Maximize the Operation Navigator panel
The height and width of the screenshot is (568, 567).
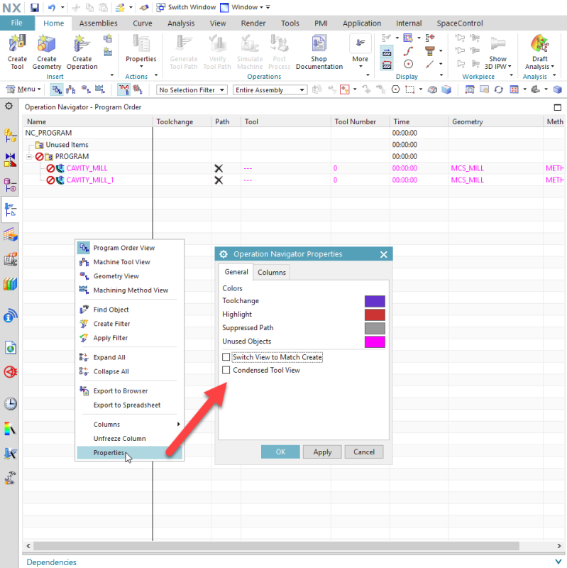click(x=558, y=107)
